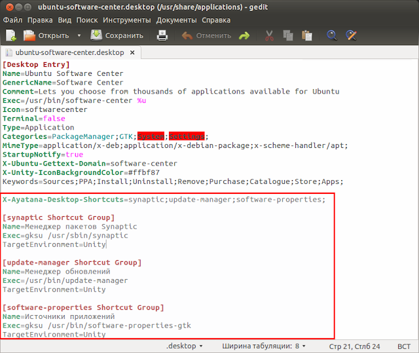Click the [Desktop Entry] header line

[x=36, y=64]
